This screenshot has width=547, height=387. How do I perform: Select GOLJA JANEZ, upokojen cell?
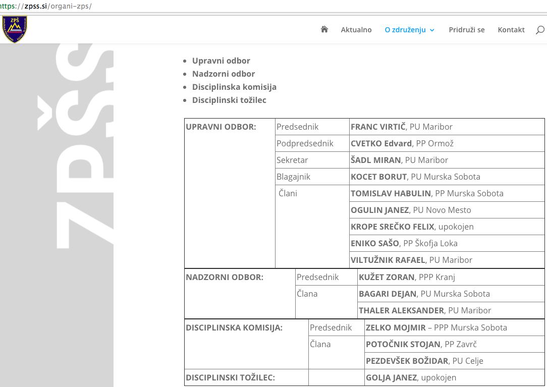(455, 377)
